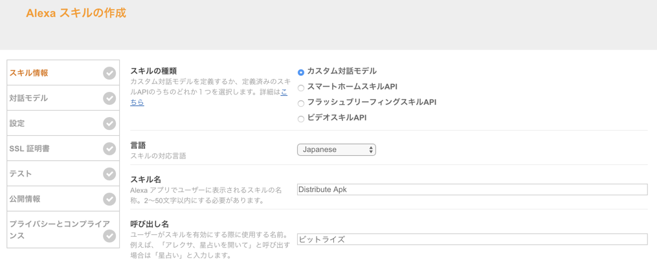Open the テスト sidebar tab
This screenshot has width=657, height=262.
(x=63, y=173)
